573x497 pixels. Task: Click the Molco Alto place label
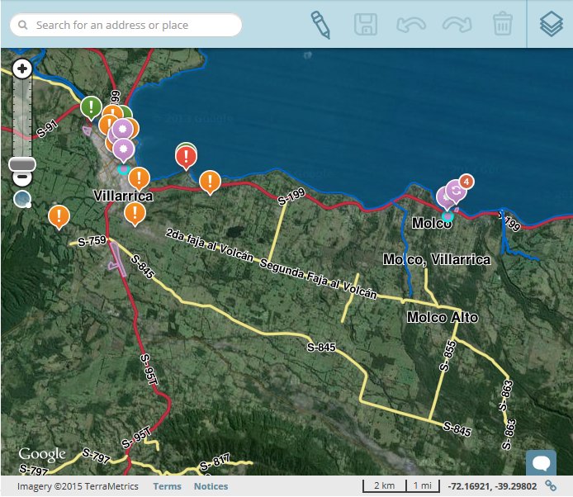click(x=443, y=317)
